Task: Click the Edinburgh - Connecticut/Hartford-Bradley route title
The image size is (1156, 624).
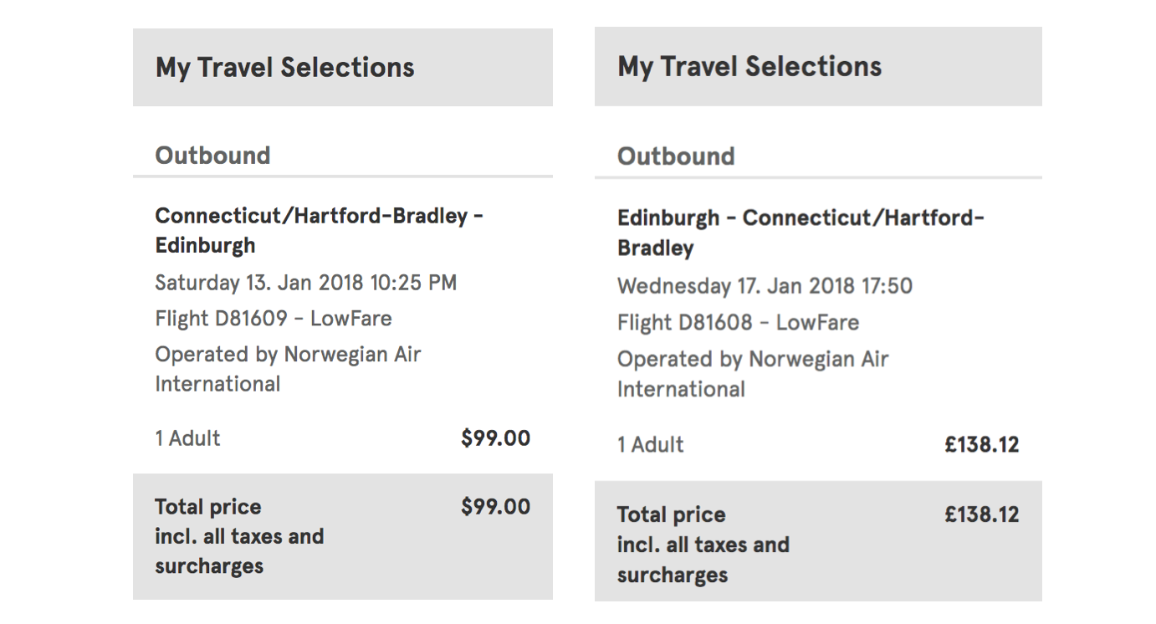Action: [801, 233]
